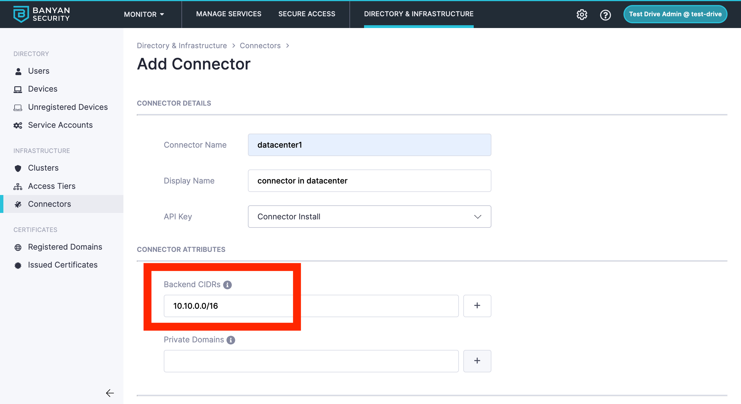The width and height of the screenshot is (741, 404).
Task: Focus the Connector Name field
Action: coord(369,145)
